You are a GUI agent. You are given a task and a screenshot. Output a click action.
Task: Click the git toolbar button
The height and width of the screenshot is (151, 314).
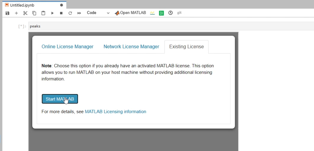[x=180, y=13]
